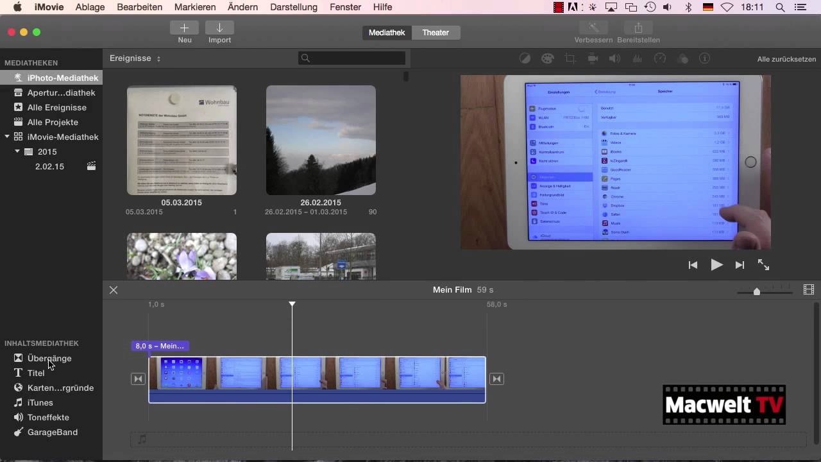Click the transition icon at the end of the clip
Screen dimensions: 821x462
click(496, 379)
